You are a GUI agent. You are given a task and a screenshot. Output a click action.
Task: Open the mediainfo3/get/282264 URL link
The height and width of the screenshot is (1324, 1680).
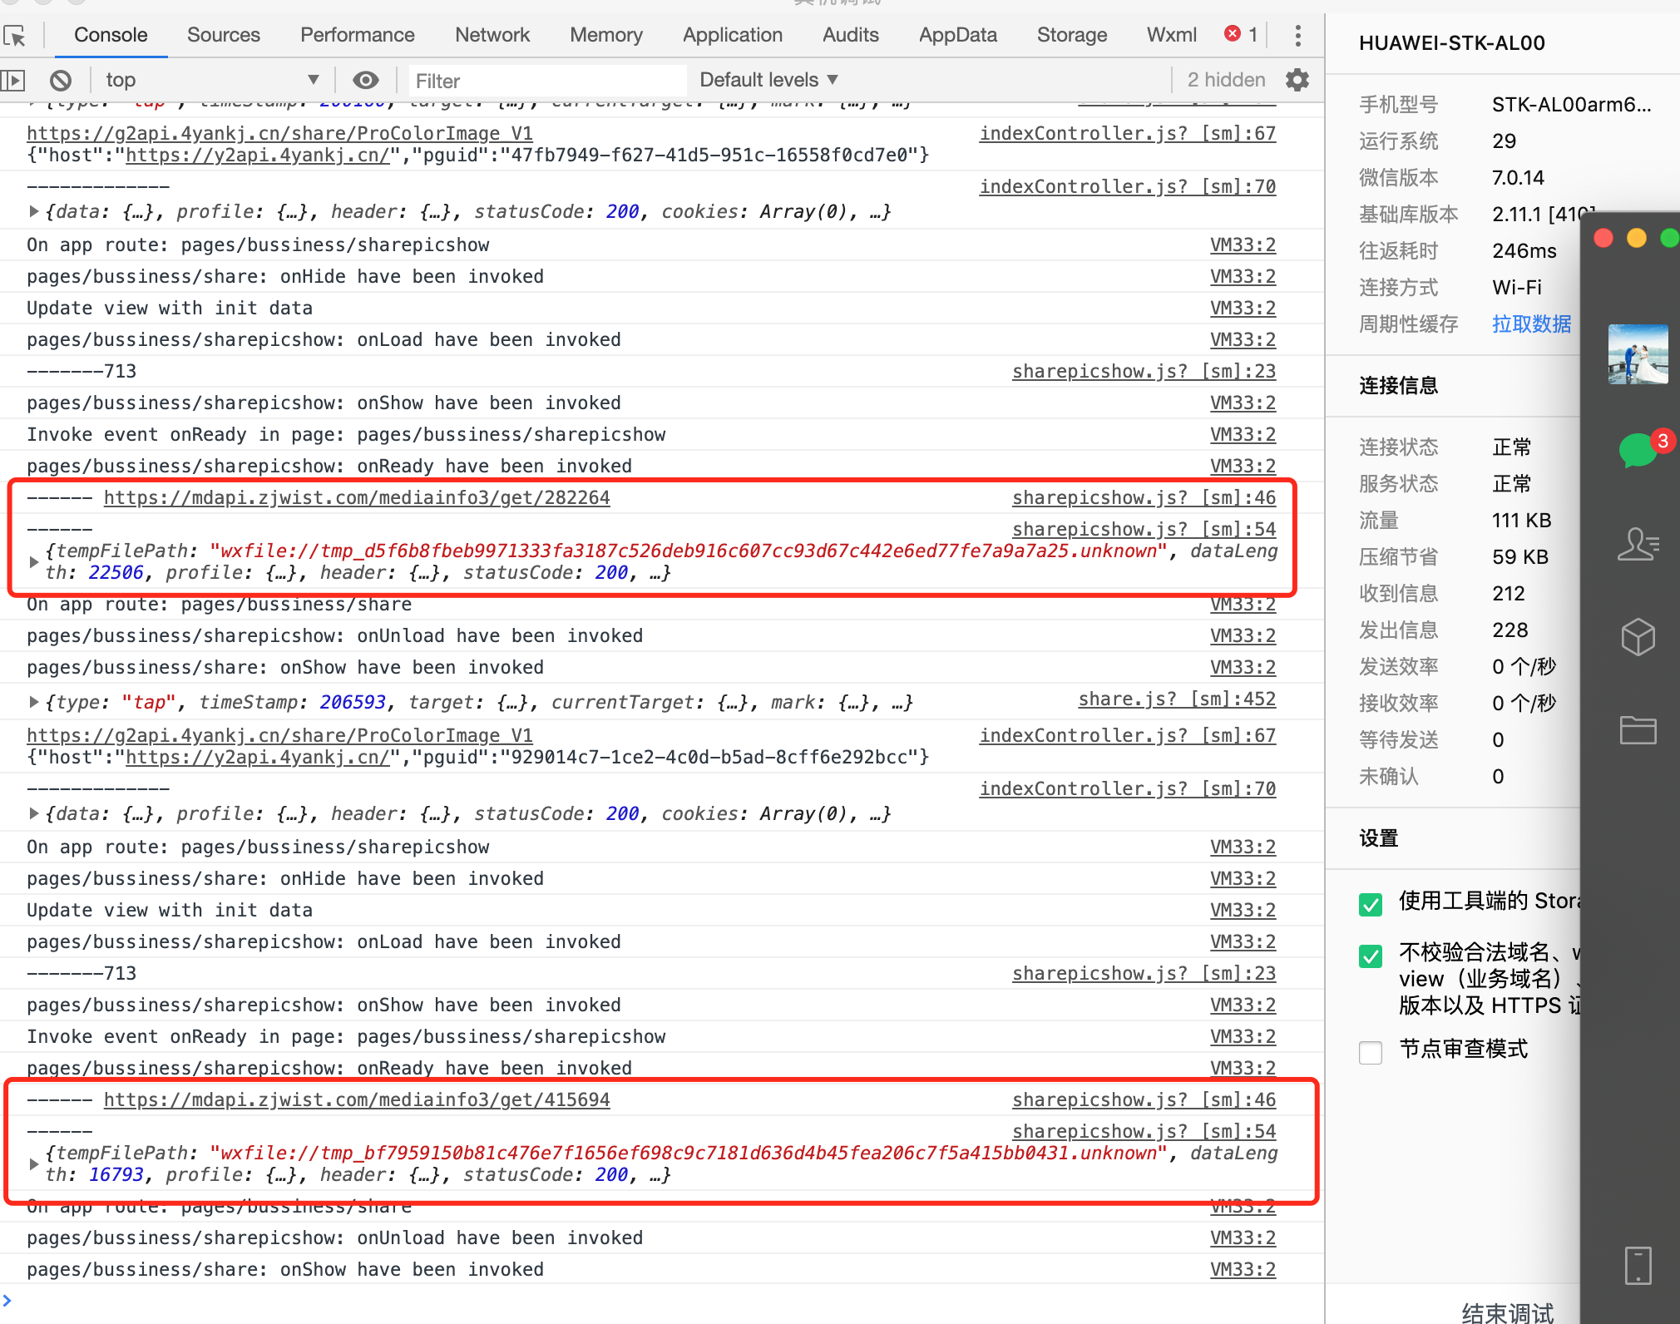point(357,498)
